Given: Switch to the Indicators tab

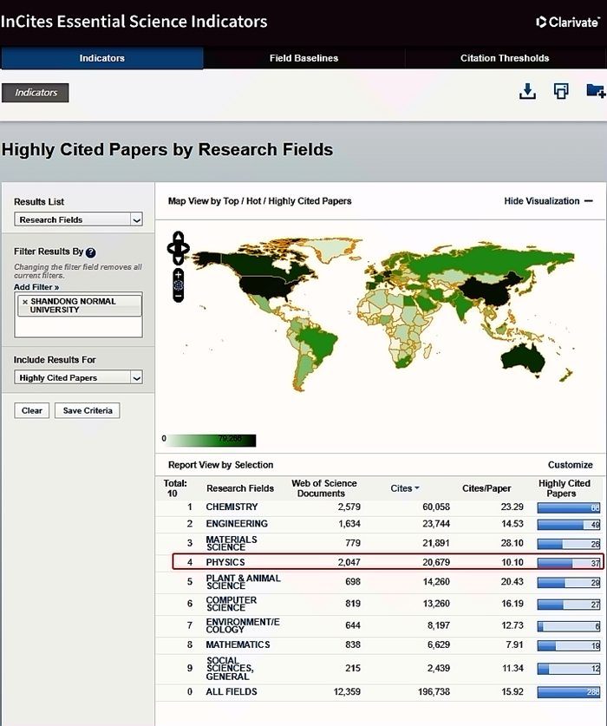Looking at the screenshot, I should point(101,58).
